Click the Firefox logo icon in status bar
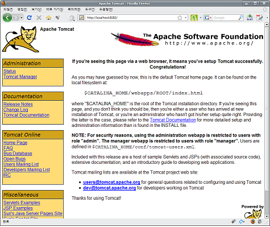 [x=253, y=221]
